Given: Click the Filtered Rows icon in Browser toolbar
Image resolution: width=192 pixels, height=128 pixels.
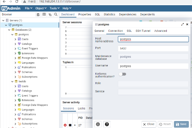Looking at the screenshot, I should 50,15.
